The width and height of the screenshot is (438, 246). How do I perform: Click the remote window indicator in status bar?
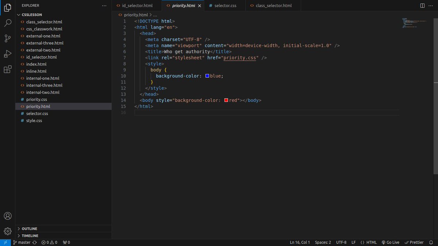tap(5, 242)
